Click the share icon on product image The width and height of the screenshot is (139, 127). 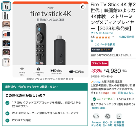click(x=83, y=7)
